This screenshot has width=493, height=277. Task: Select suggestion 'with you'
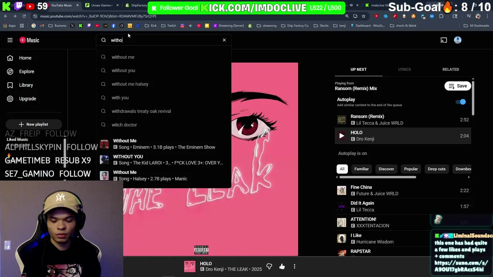[164, 98]
